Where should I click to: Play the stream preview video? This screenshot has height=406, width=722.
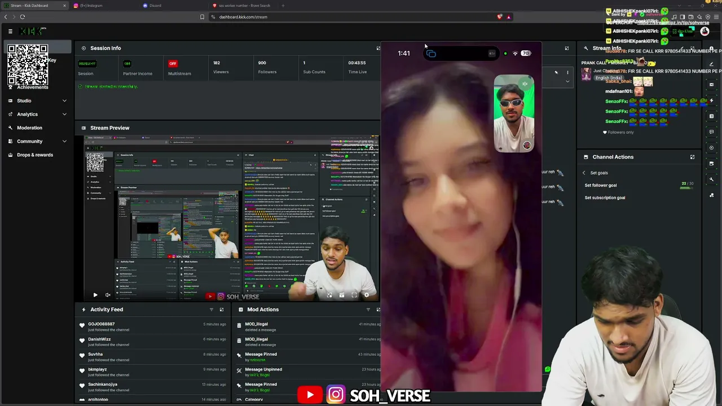click(95, 295)
